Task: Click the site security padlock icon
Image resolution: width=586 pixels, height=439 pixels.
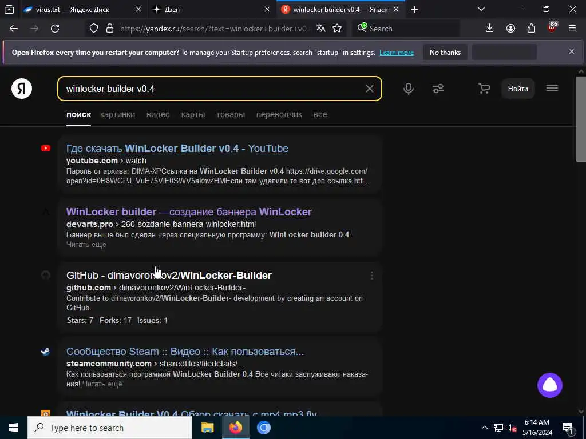Action: coord(109,29)
